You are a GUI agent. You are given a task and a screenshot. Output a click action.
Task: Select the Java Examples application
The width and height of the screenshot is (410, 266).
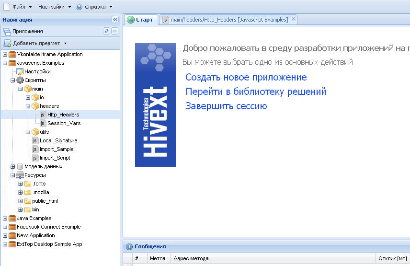34,218
